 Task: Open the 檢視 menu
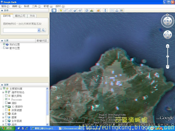point(27,6)
